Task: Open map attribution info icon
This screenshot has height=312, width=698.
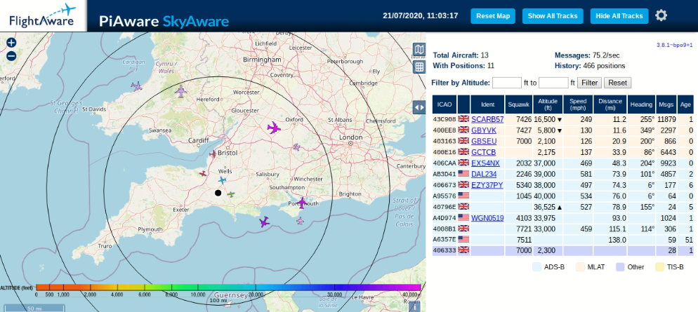Action: [x=414, y=306]
